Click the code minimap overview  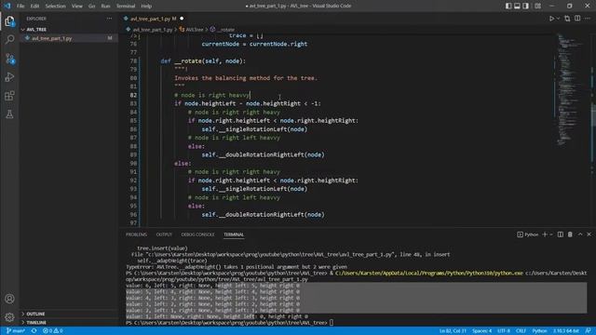click(570, 89)
